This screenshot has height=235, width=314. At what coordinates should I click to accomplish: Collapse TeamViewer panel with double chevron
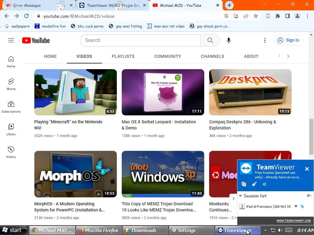pos(264,184)
